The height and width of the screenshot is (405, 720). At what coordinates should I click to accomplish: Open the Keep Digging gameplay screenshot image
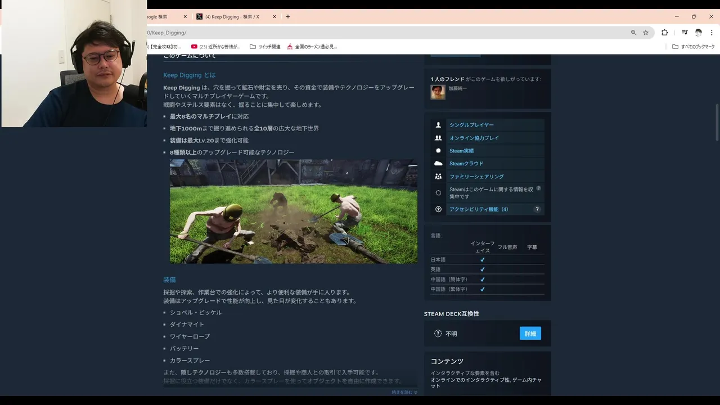click(x=294, y=211)
